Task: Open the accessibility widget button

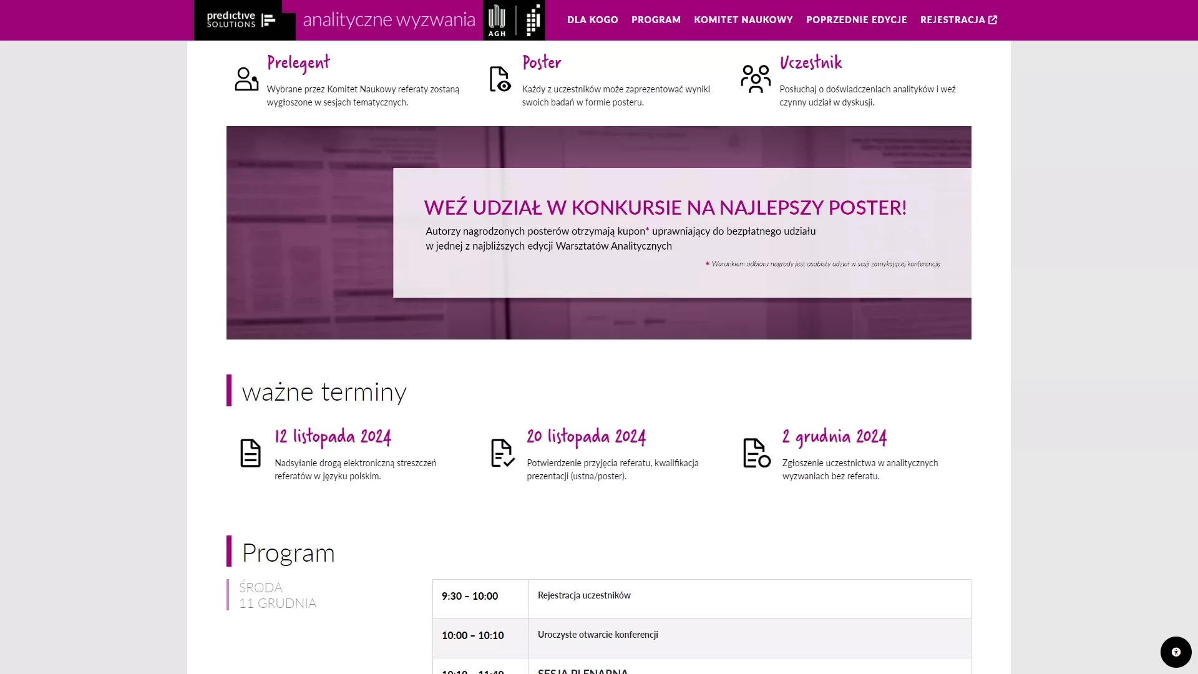Action: tap(1176, 652)
